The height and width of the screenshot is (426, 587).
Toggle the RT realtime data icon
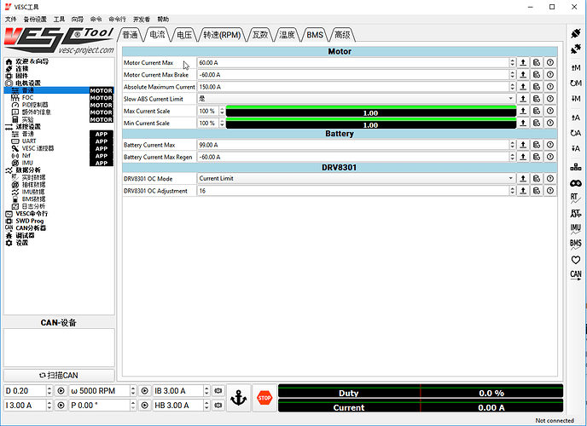click(576, 197)
